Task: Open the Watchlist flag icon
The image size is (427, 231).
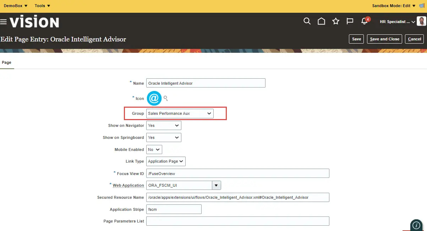Action: (350, 21)
